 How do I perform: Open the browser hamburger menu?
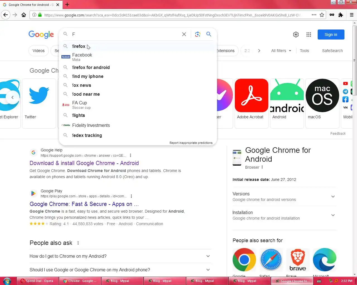pyautogui.click(x=352, y=15)
